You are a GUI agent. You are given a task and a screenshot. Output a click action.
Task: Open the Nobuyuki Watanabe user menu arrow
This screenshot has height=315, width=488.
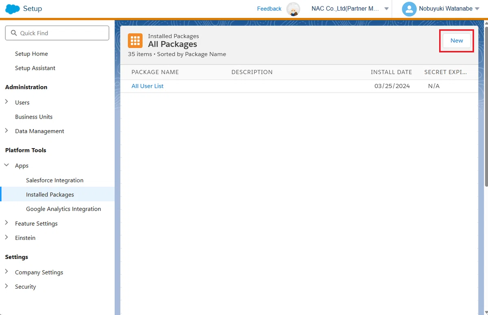point(477,9)
